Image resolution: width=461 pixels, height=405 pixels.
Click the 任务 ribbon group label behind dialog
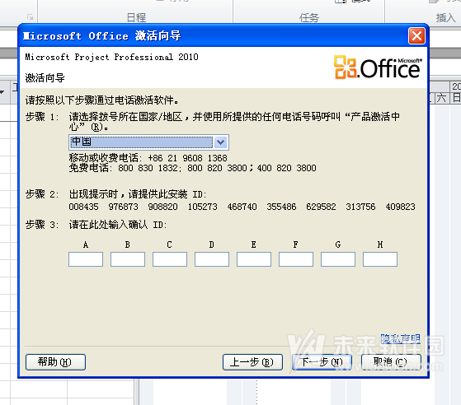pyautogui.click(x=309, y=17)
